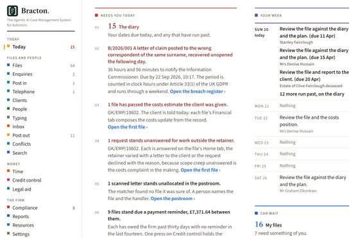Screen dimensions: 362x238
Task: Click the 'Your week' heading
Action: [x=271, y=15]
